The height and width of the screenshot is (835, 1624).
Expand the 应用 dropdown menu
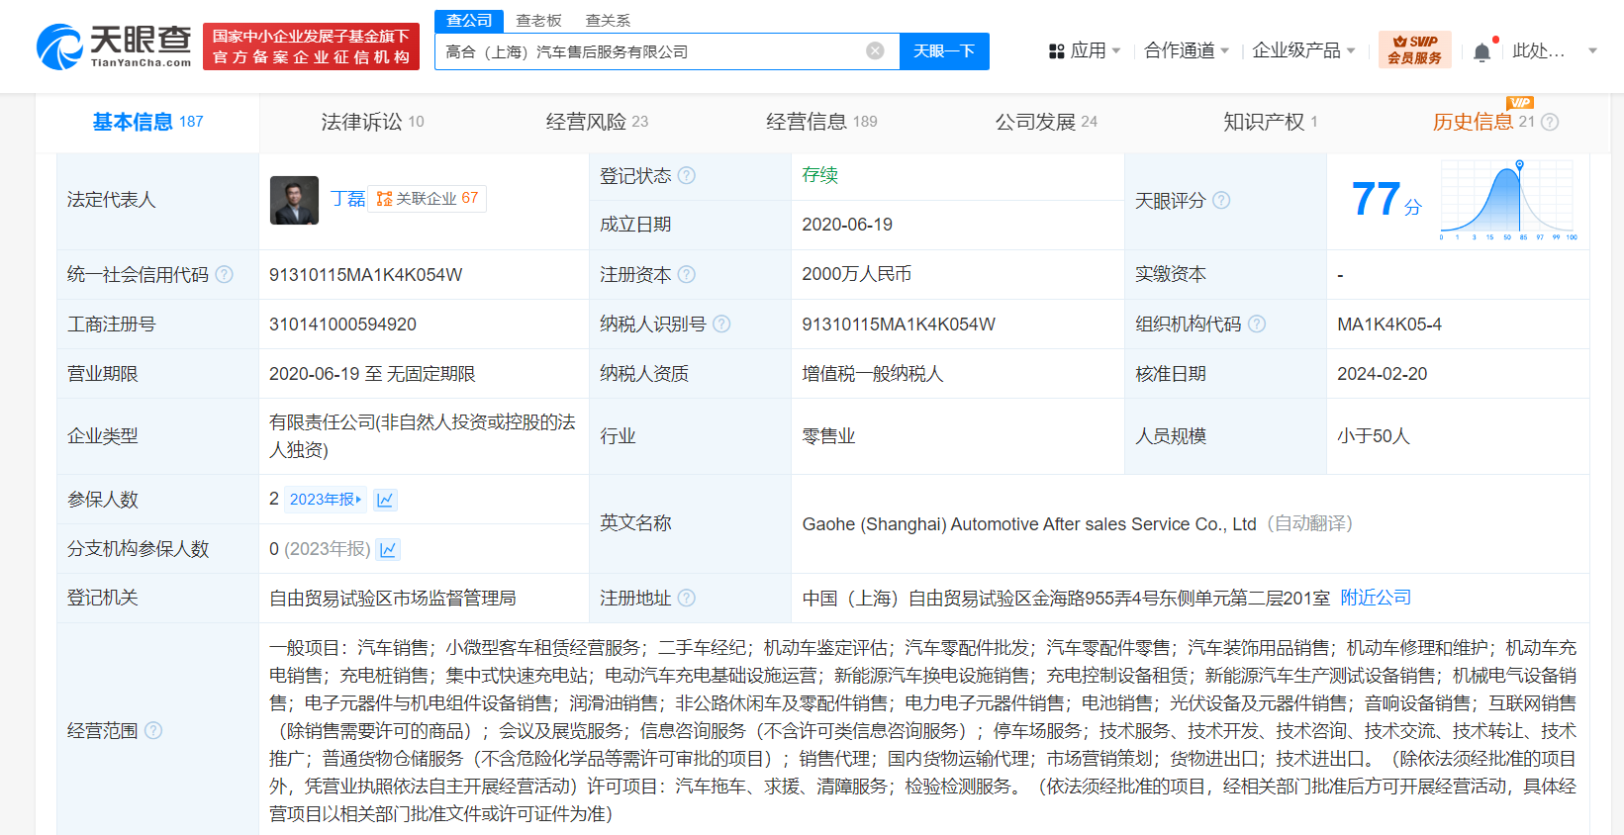point(1085,50)
